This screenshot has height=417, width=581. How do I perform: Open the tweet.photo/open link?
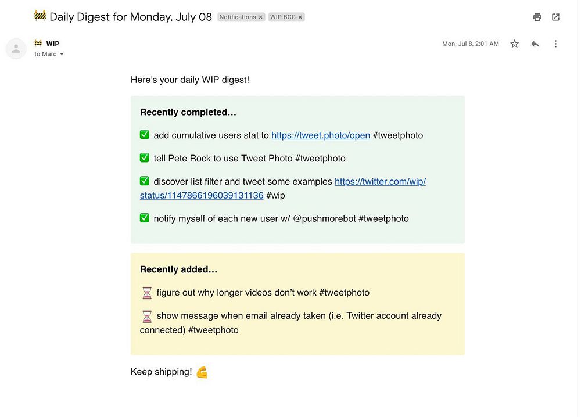[321, 135]
